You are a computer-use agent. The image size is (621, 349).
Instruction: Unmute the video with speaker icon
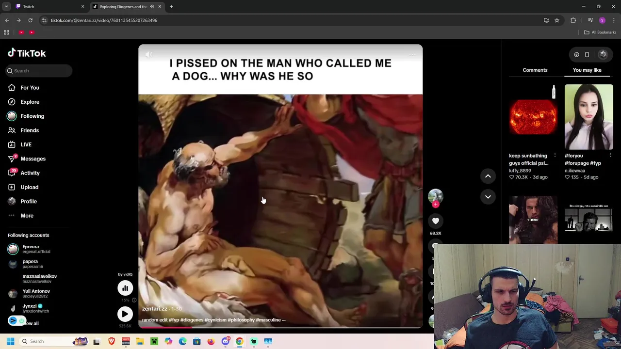pyautogui.click(x=148, y=55)
